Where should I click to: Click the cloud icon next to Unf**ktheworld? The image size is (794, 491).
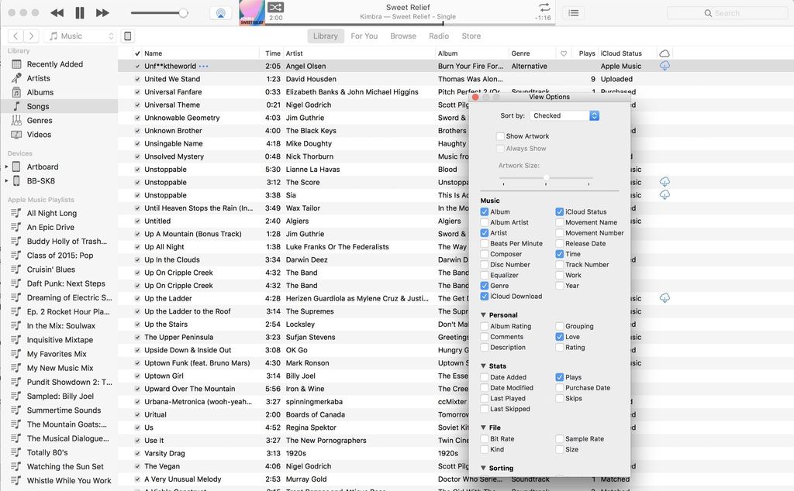665,66
